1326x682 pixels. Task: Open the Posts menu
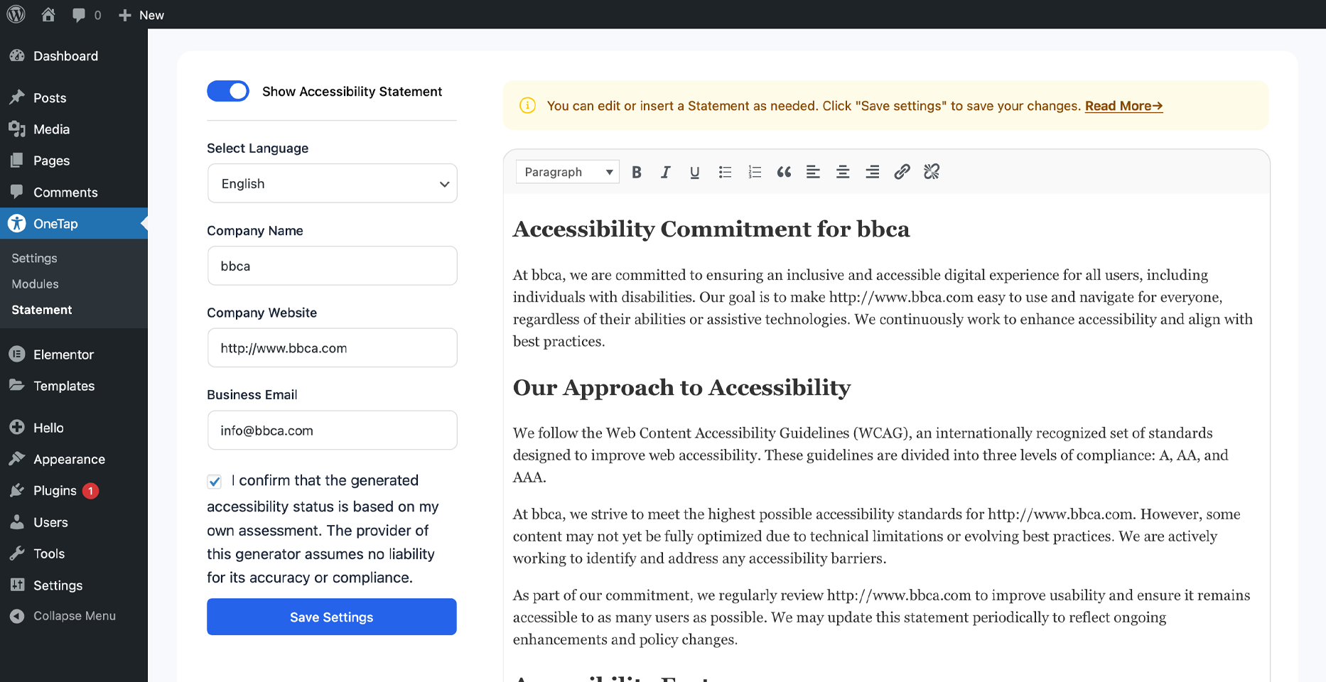point(74,98)
